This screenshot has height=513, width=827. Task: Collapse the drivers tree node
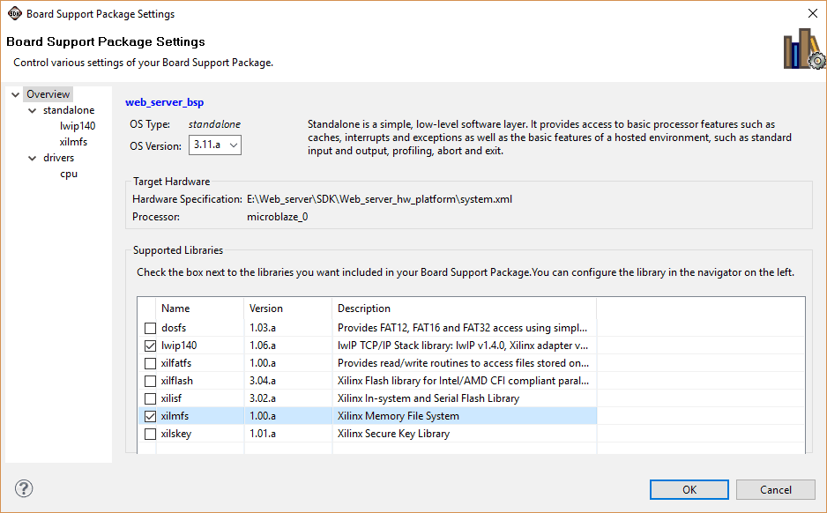click(33, 158)
